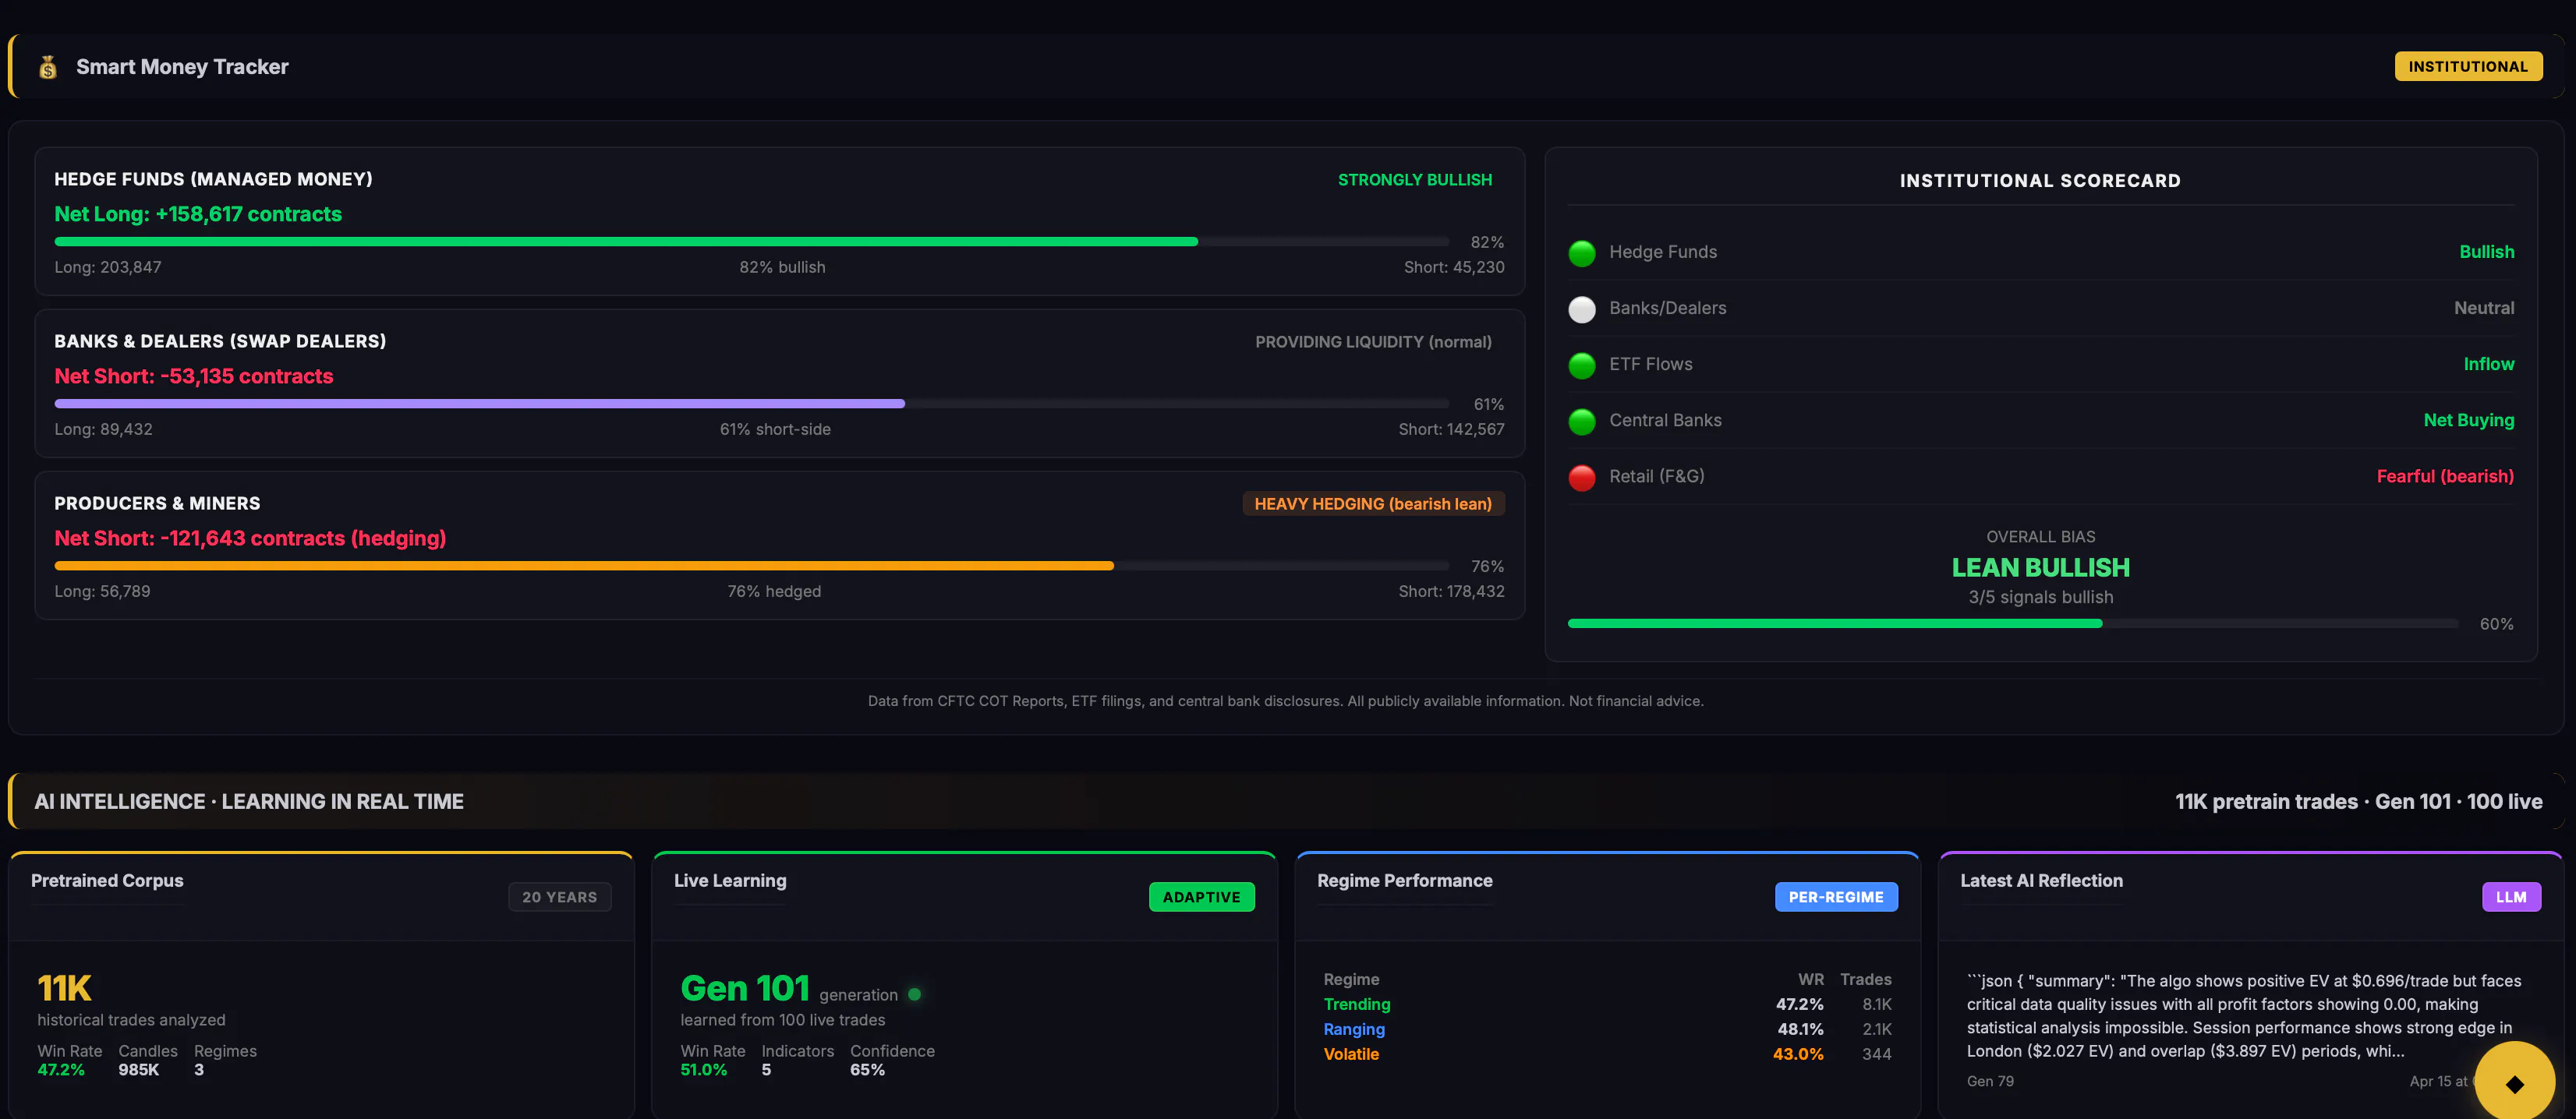
Task: Click "Long: 89,432" under Banks & Dealers
Action: tap(104, 429)
